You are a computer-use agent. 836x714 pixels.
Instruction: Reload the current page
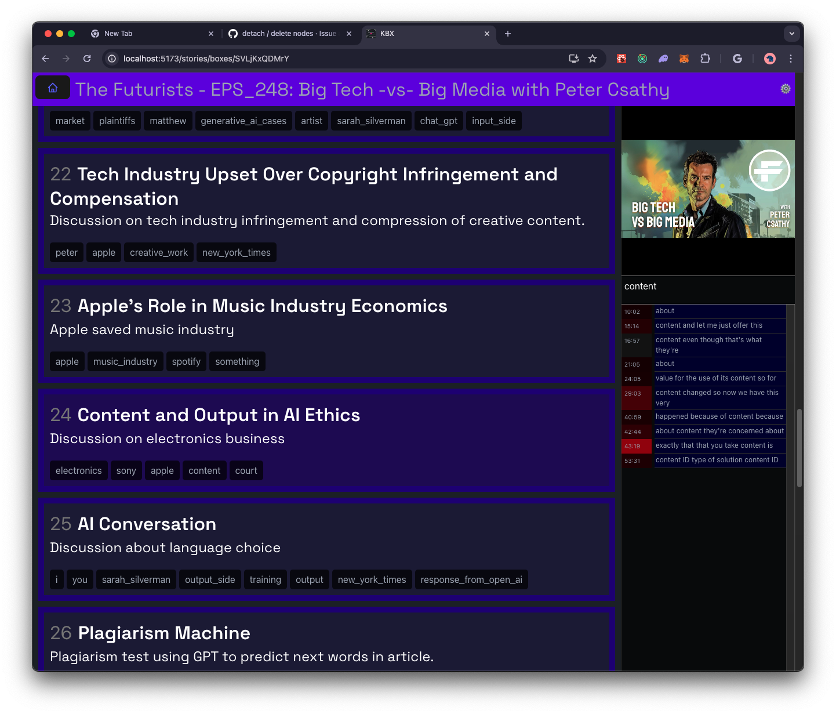(87, 59)
